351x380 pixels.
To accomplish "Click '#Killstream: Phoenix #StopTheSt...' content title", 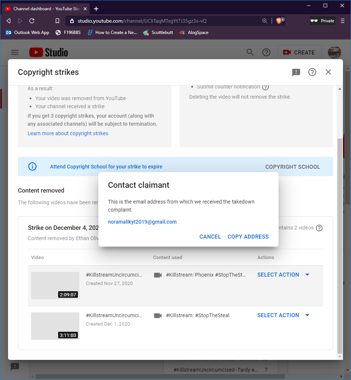I will click(206, 275).
